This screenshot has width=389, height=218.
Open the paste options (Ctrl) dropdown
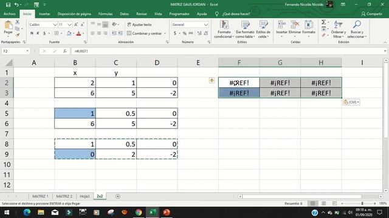point(351,102)
